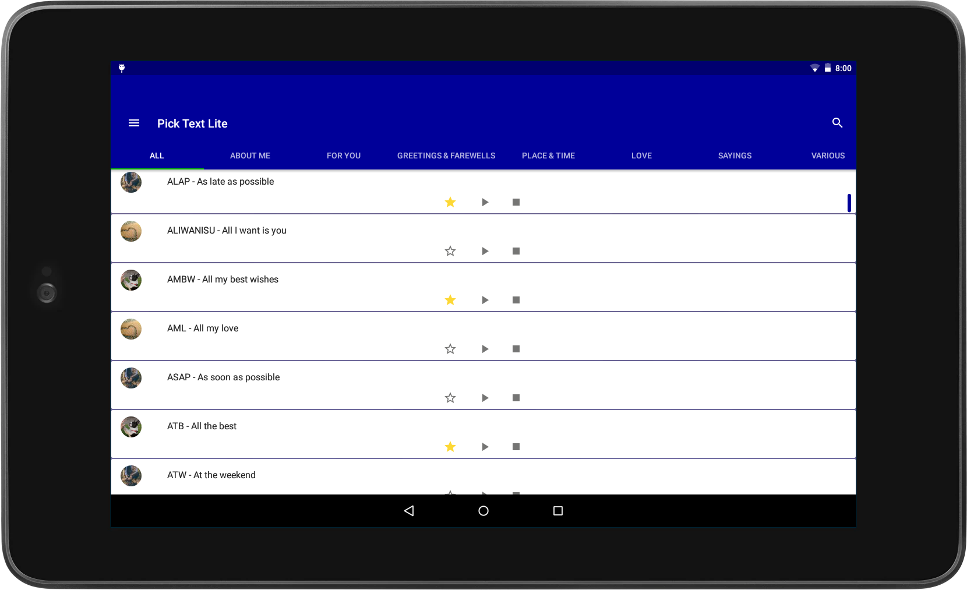Image resolution: width=967 pixels, height=590 pixels.
Task: Click the list scrollbar thumb
Action: pos(849,203)
